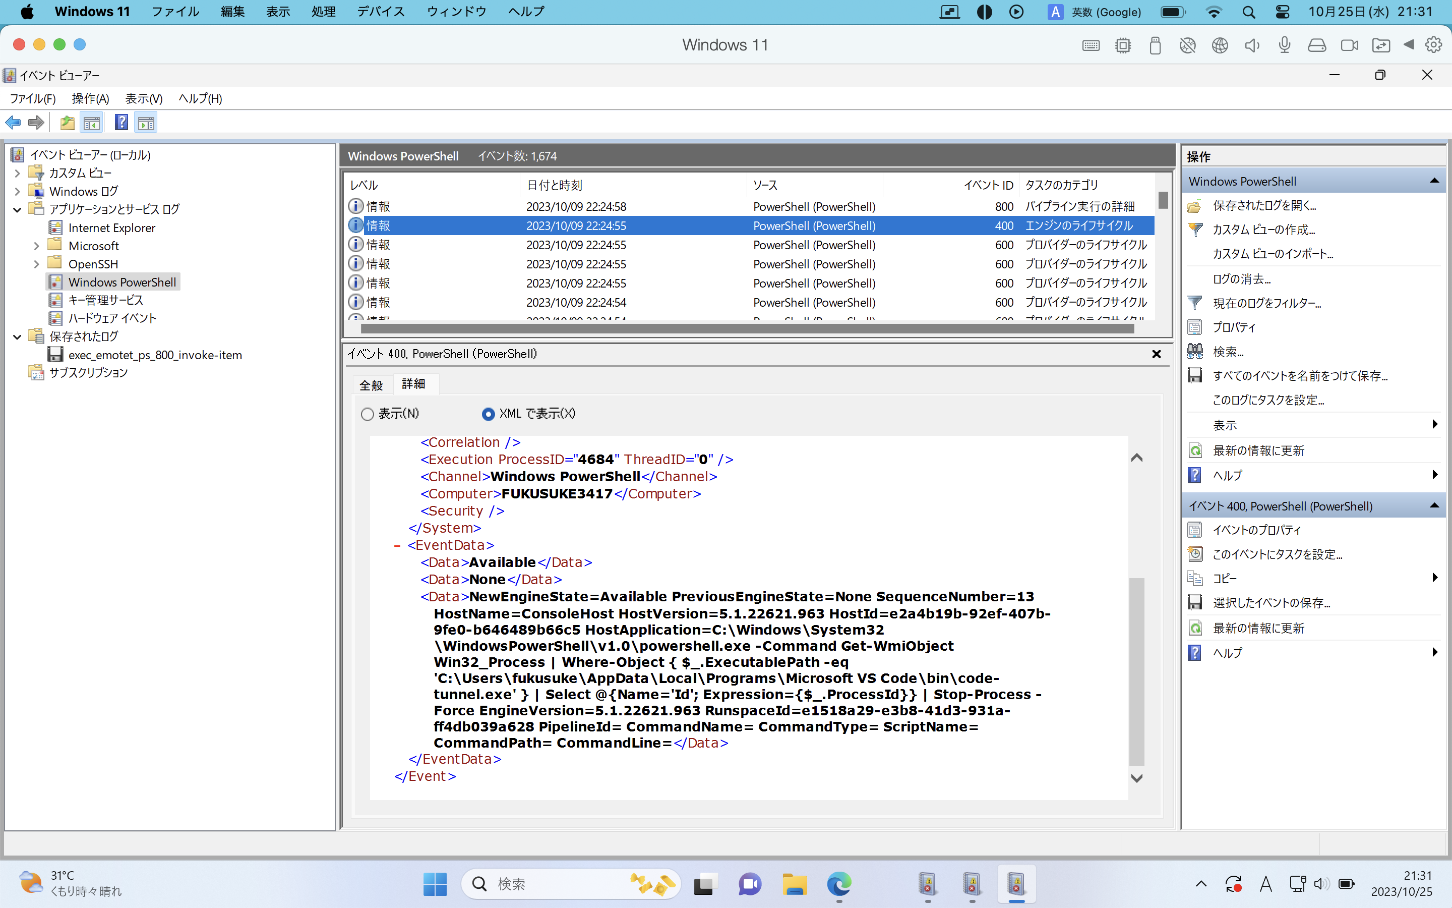Viewport: 1452px width, 908px height.
Task: Click the create custom view funnel icon
Action: 1195,230
